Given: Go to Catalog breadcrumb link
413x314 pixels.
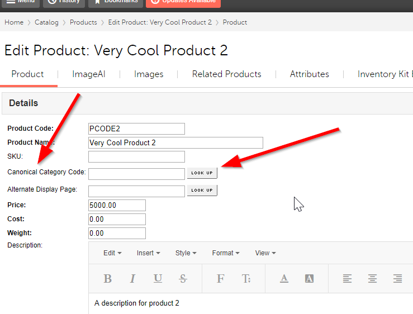Looking at the screenshot, I should [x=46, y=22].
